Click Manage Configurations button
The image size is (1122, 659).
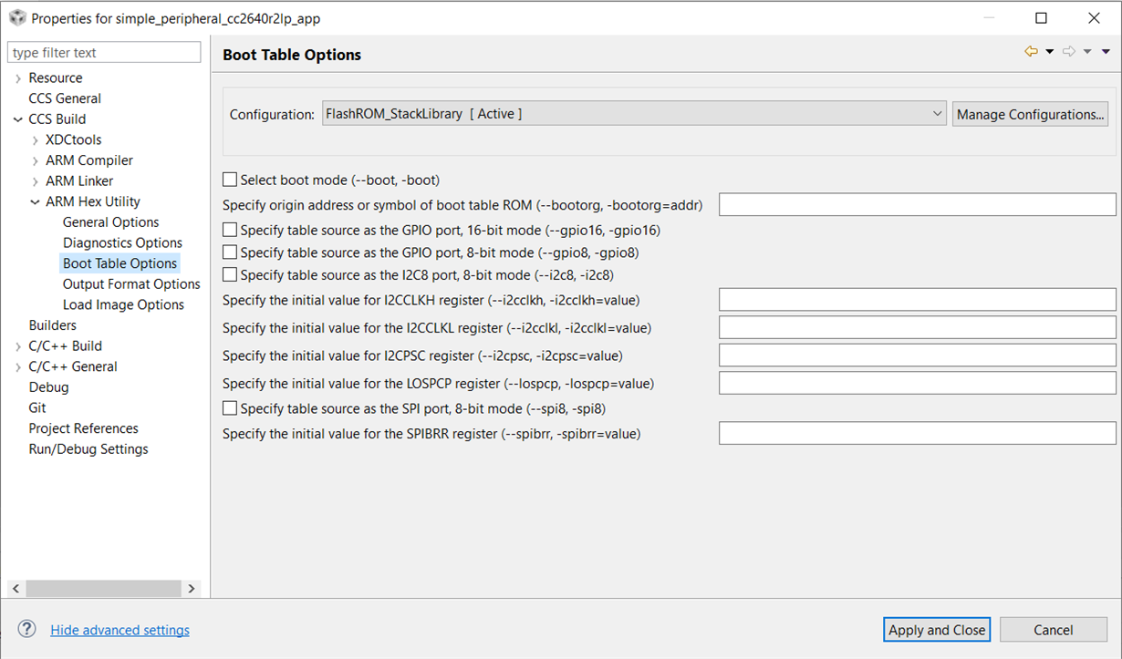click(x=1030, y=114)
